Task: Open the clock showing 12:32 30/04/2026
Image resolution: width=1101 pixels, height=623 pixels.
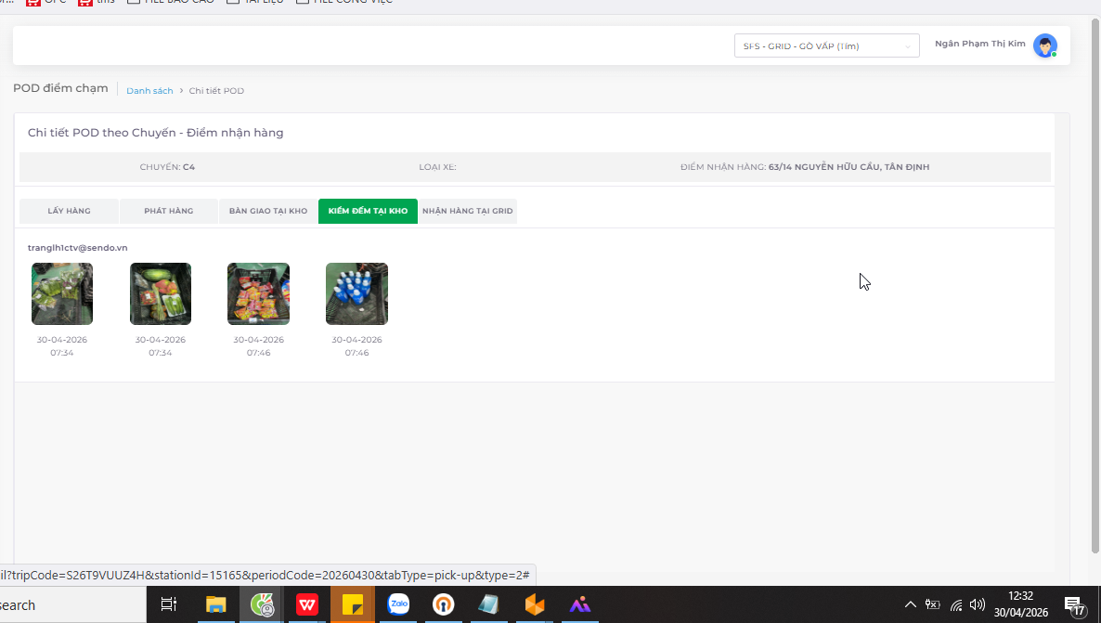Action: [1021, 604]
